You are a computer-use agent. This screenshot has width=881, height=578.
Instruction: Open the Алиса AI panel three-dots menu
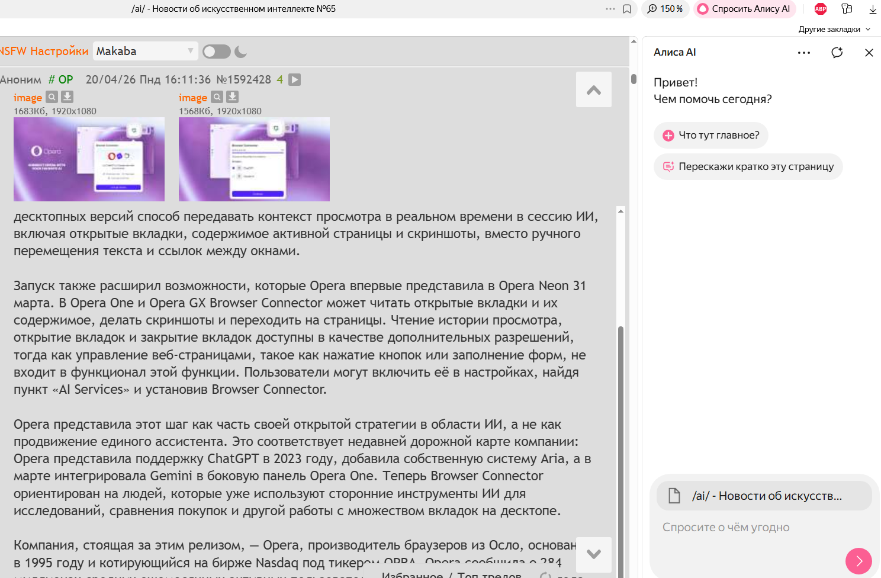click(804, 53)
